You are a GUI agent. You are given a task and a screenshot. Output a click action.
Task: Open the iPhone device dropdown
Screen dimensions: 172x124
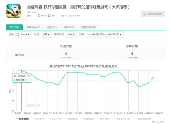[x=23, y=34]
